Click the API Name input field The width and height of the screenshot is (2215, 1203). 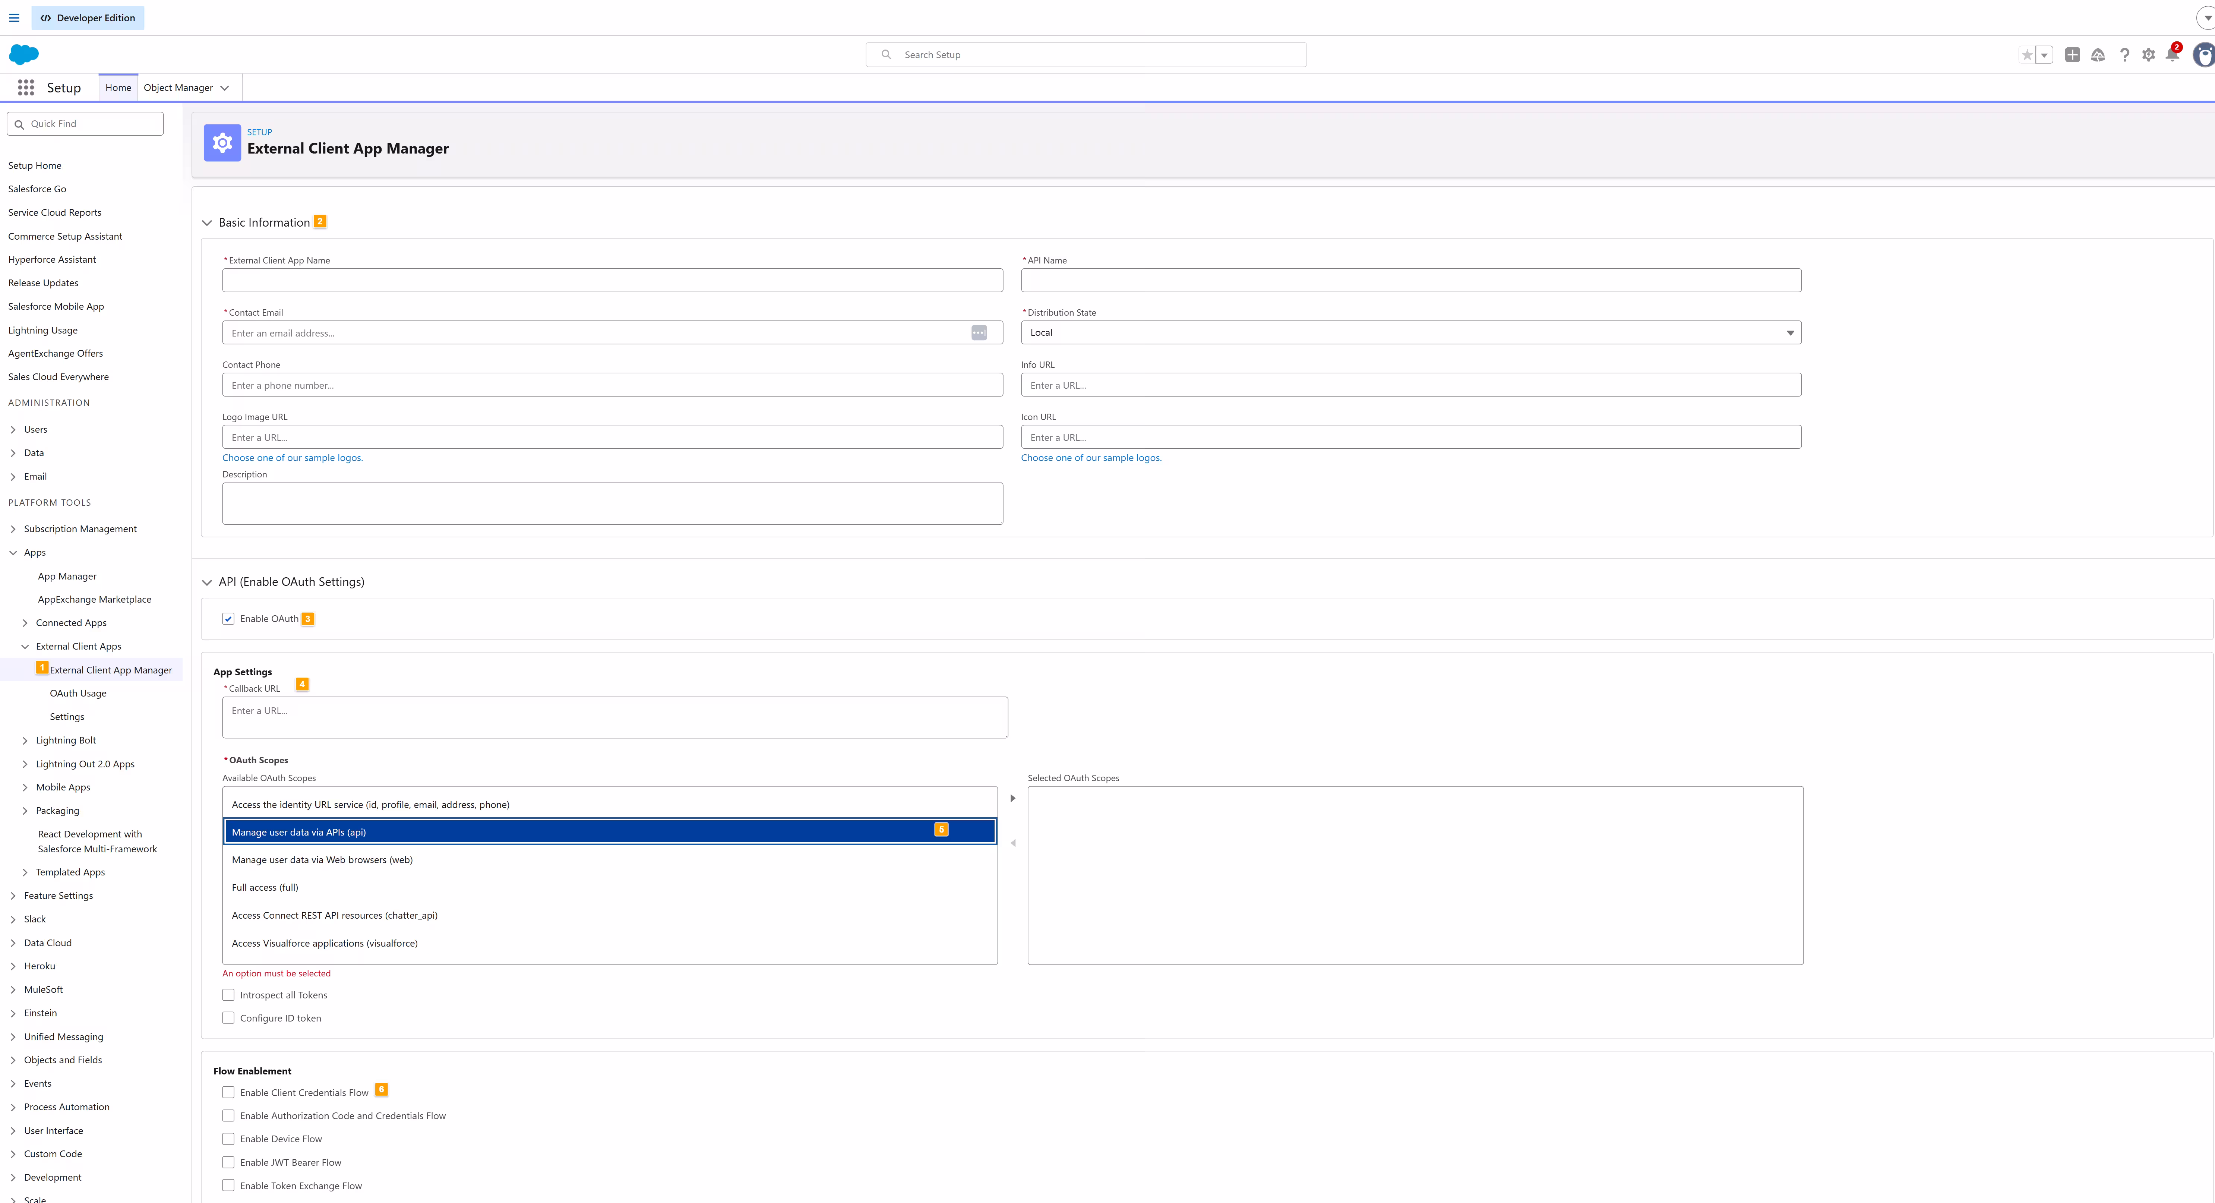click(1411, 280)
